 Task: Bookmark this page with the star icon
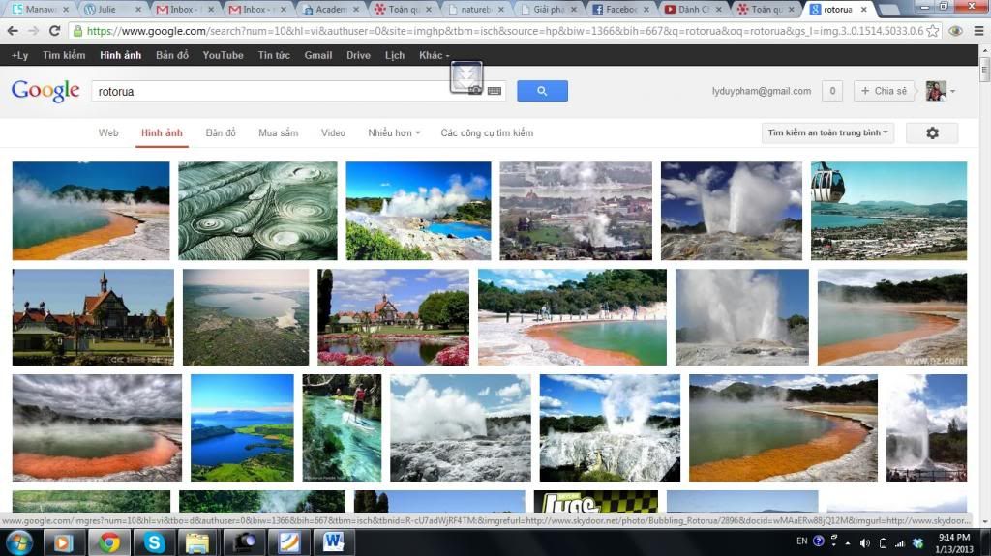tap(932, 30)
